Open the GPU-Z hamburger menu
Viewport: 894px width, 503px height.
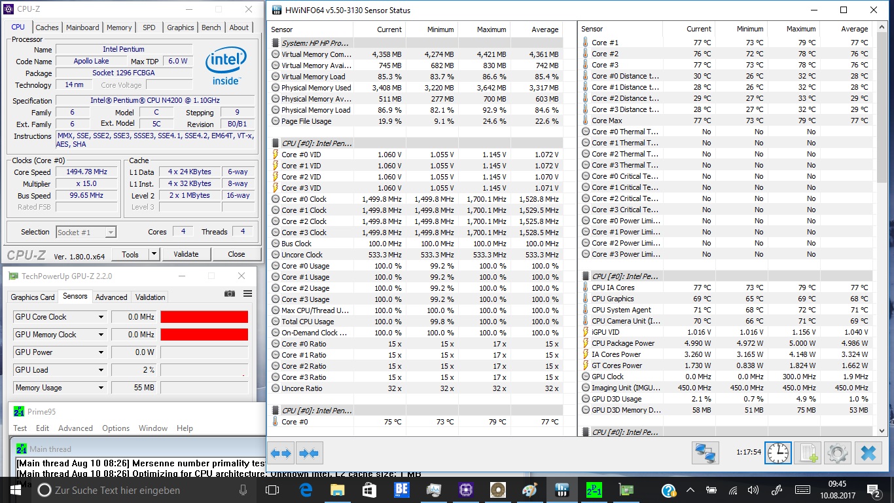tap(247, 293)
